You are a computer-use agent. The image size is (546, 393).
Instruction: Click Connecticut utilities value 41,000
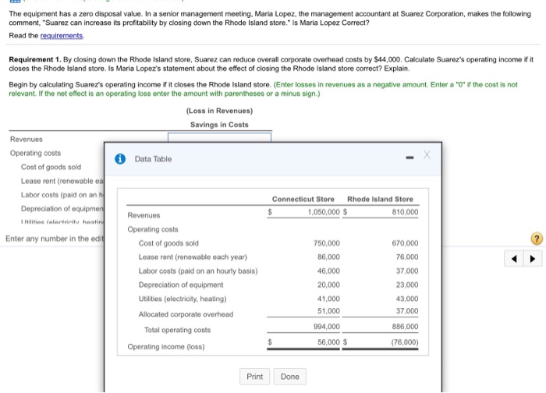328,299
